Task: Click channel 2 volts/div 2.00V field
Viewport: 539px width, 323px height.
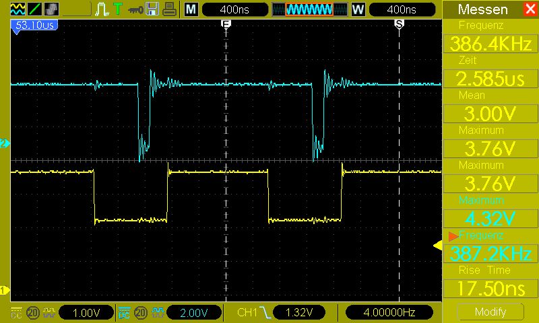Action: (194, 313)
